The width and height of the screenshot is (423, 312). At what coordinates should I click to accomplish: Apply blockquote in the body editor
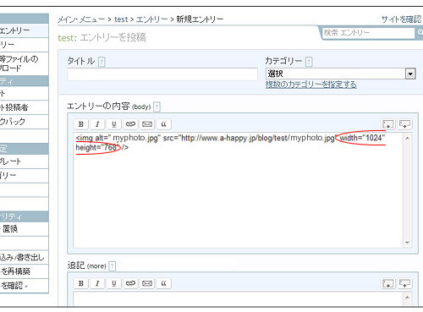163,124
